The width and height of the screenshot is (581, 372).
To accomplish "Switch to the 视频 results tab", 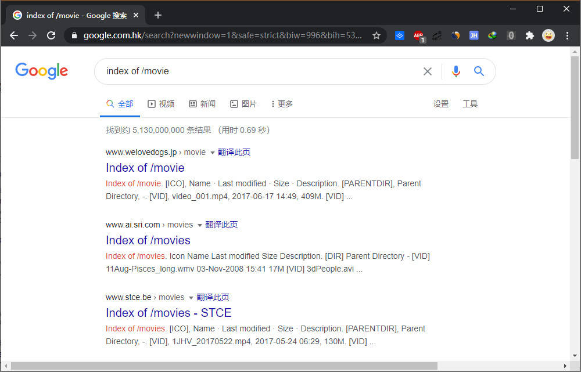I will (x=161, y=104).
